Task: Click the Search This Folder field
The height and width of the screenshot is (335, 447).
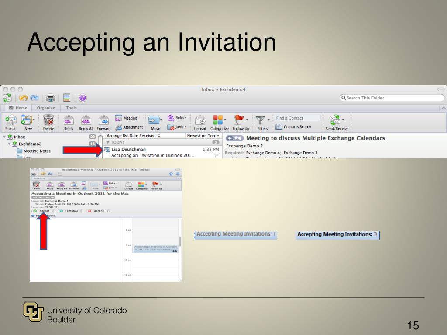Action: (392, 98)
